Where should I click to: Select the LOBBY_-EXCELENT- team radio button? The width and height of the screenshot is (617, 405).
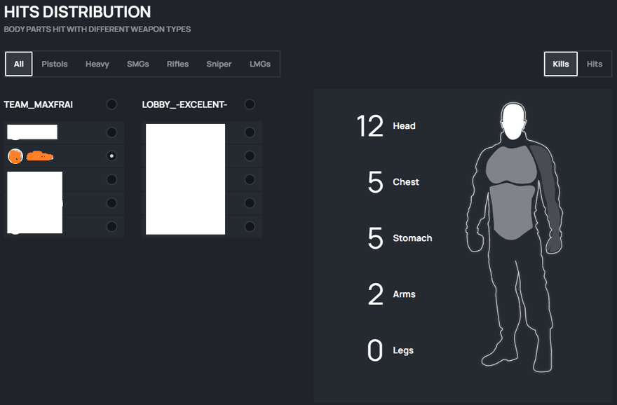click(x=250, y=104)
